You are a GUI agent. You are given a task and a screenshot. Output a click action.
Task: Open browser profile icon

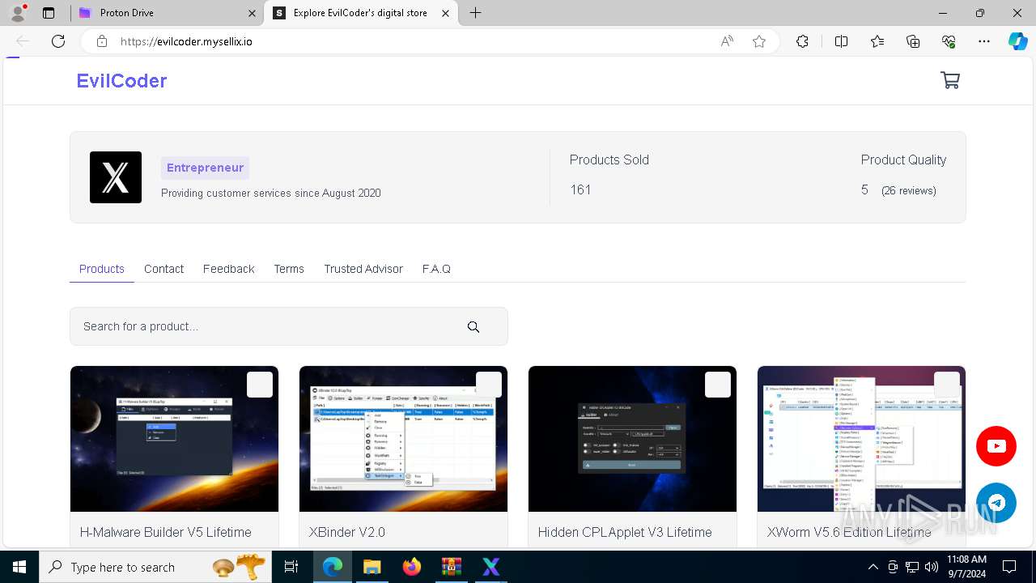pyautogui.click(x=18, y=13)
